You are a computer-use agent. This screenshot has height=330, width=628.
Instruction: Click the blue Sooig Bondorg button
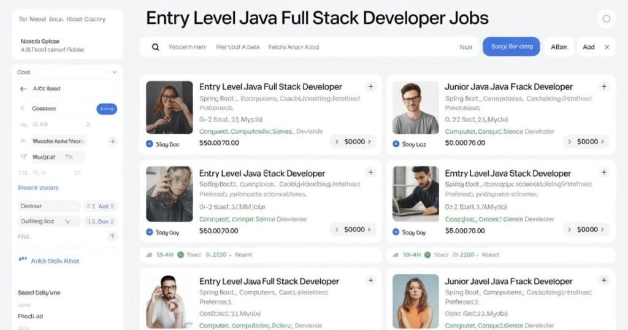511,47
